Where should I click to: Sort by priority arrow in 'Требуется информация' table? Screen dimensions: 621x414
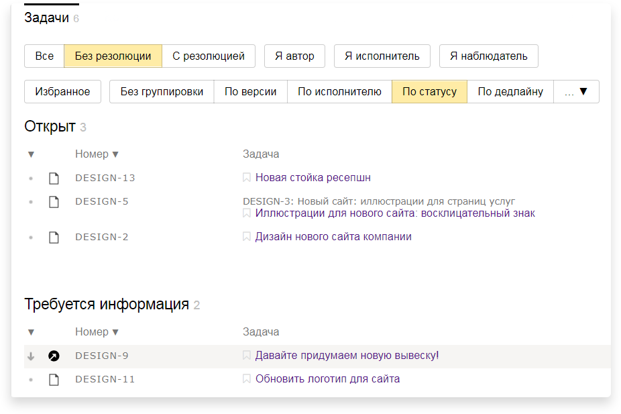tap(31, 332)
